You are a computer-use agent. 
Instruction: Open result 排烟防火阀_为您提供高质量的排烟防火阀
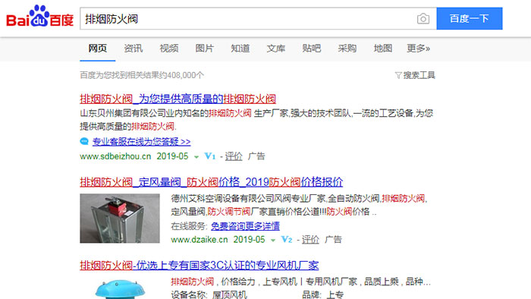point(178,99)
